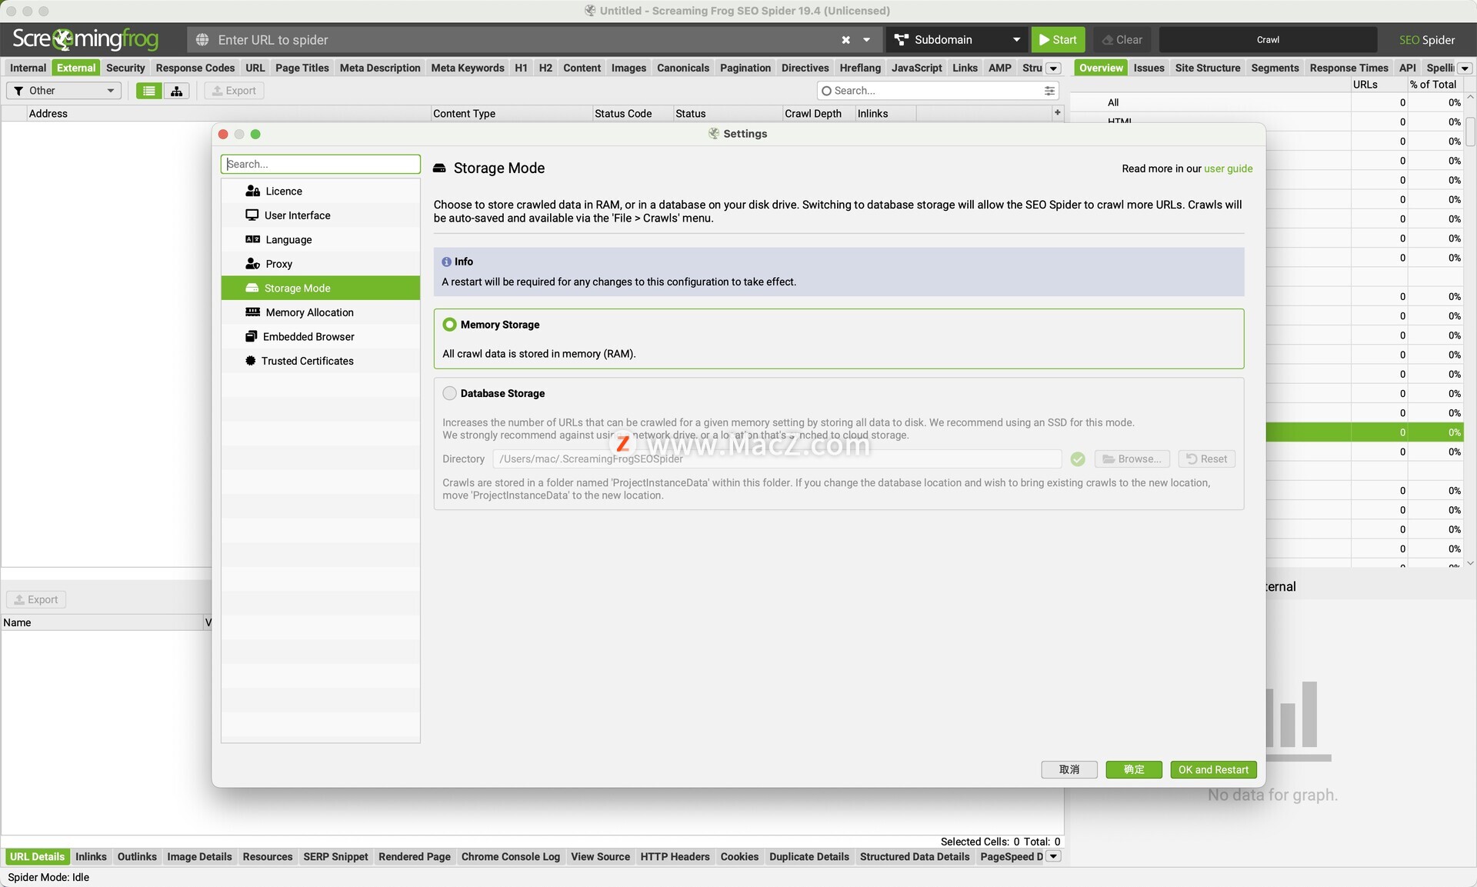The height and width of the screenshot is (887, 1477).
Task: Click the lower Export button
Action: (x=36, y=599)
